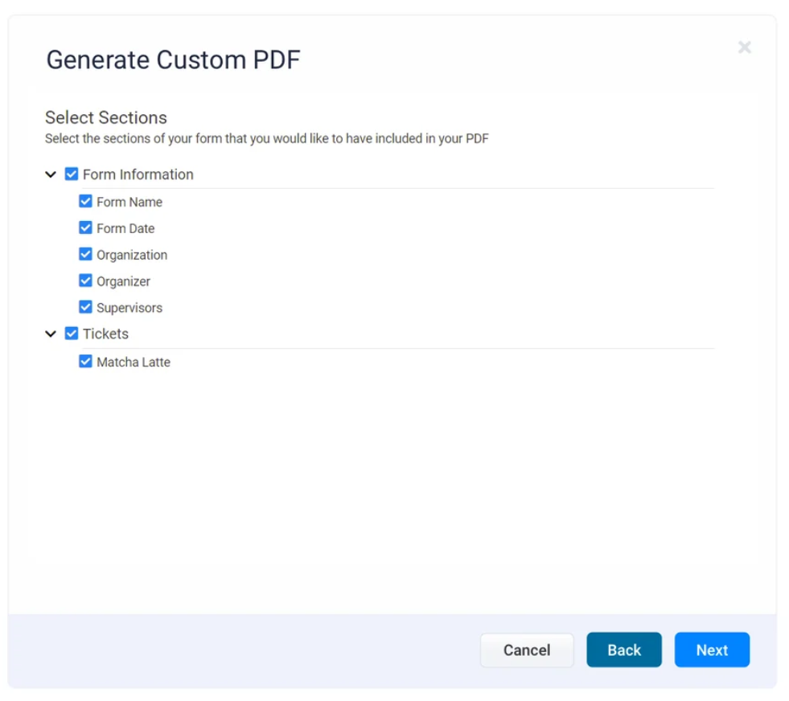Collapse the Form Information section chevron

tap(51, 174)
